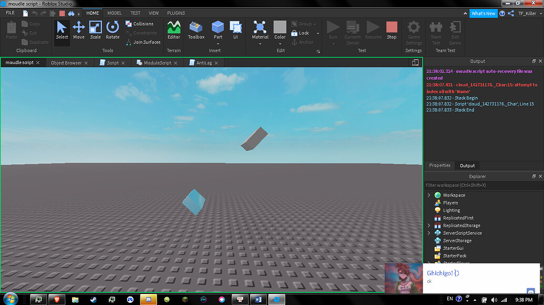Screen dimensions: 544x305
Task: Insert a new Part
Action: 218,29
